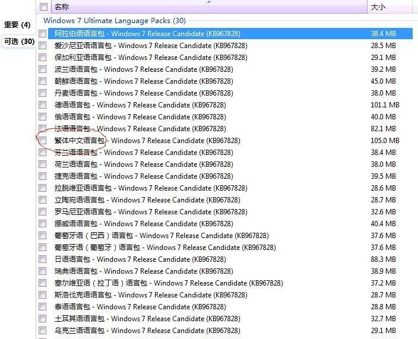Tick the 法语语言包 checkbox
The height and width of the screenshot is (339, 418).
pyautogui.click(x=42, y=128)
